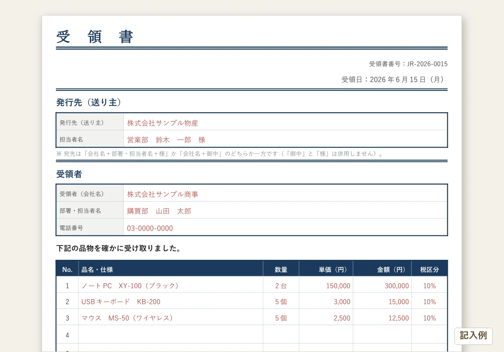Click the 品名・仕様 column header

point(171,269)
